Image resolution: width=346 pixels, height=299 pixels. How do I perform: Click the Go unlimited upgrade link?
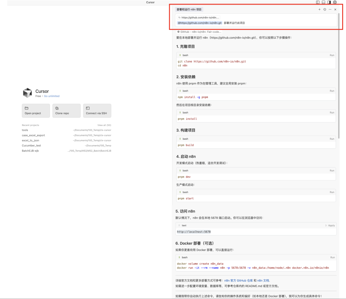pos(52,96)
